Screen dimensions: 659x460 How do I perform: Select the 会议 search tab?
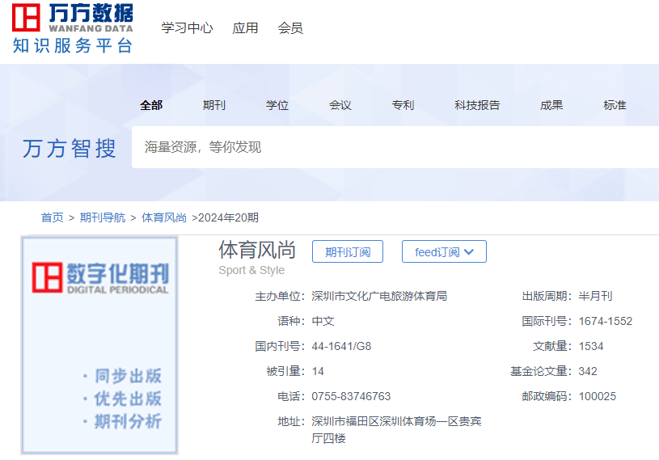point(340,105)
